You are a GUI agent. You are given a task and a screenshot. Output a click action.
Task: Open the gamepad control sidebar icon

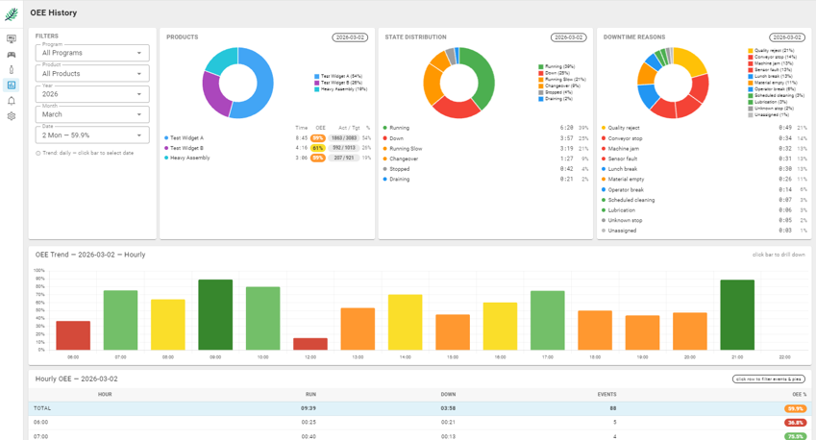click(x=12, y=55)
